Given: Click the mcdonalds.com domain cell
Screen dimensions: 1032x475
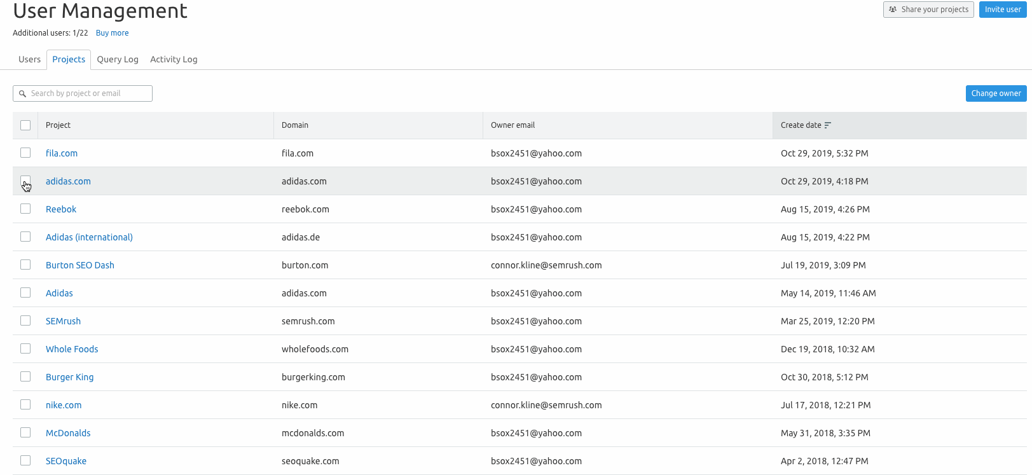Looking at the screenshot, I should 313,433.
